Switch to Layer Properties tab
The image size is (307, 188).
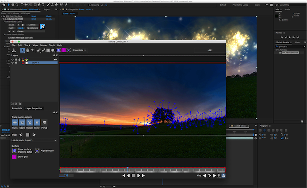click(34, 108)
